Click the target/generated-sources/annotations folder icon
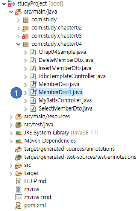This screenshot has width=138, height=211. (x=19, y=149)
